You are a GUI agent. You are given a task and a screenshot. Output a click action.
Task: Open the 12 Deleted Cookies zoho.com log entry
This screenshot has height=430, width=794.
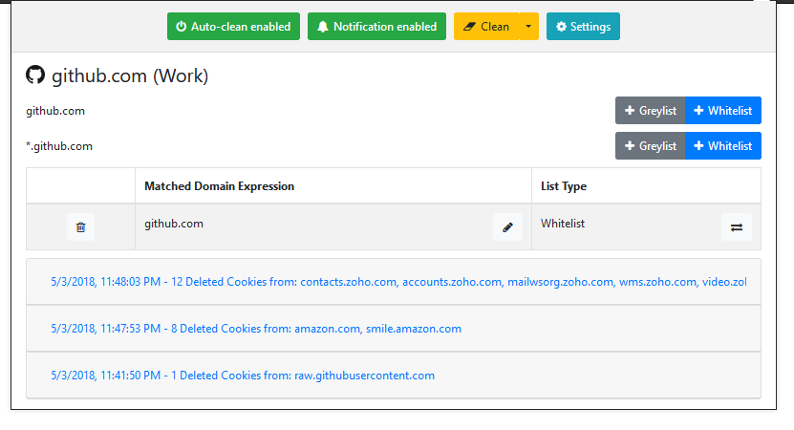(394, 282)
